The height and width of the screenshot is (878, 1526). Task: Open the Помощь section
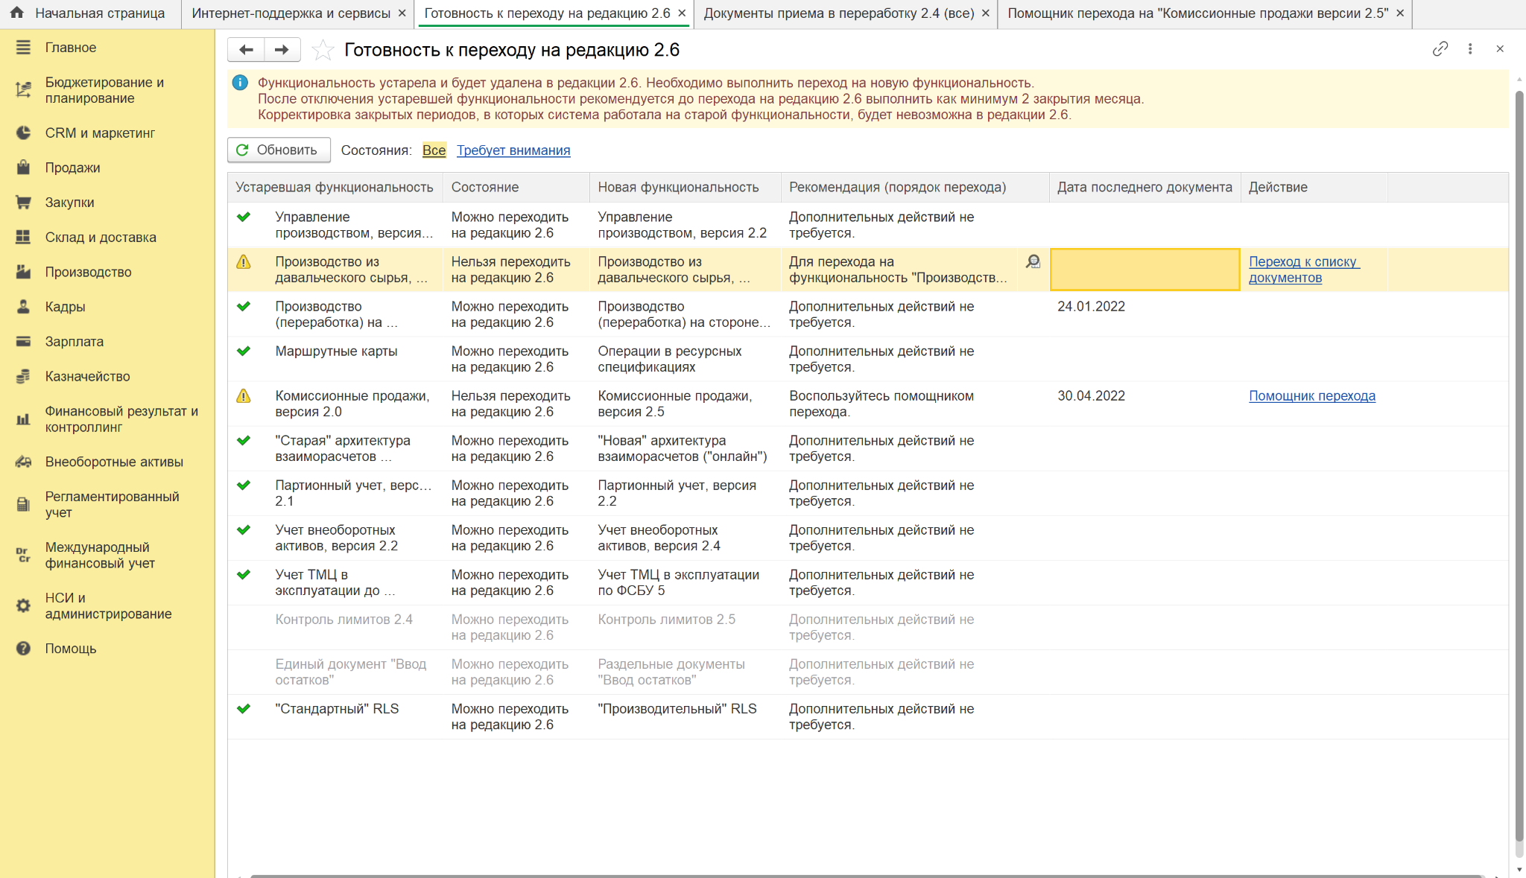(x=107, y=648)
